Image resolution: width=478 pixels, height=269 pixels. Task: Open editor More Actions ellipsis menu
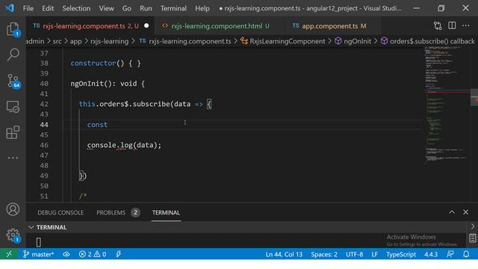[x=465, y=25]
